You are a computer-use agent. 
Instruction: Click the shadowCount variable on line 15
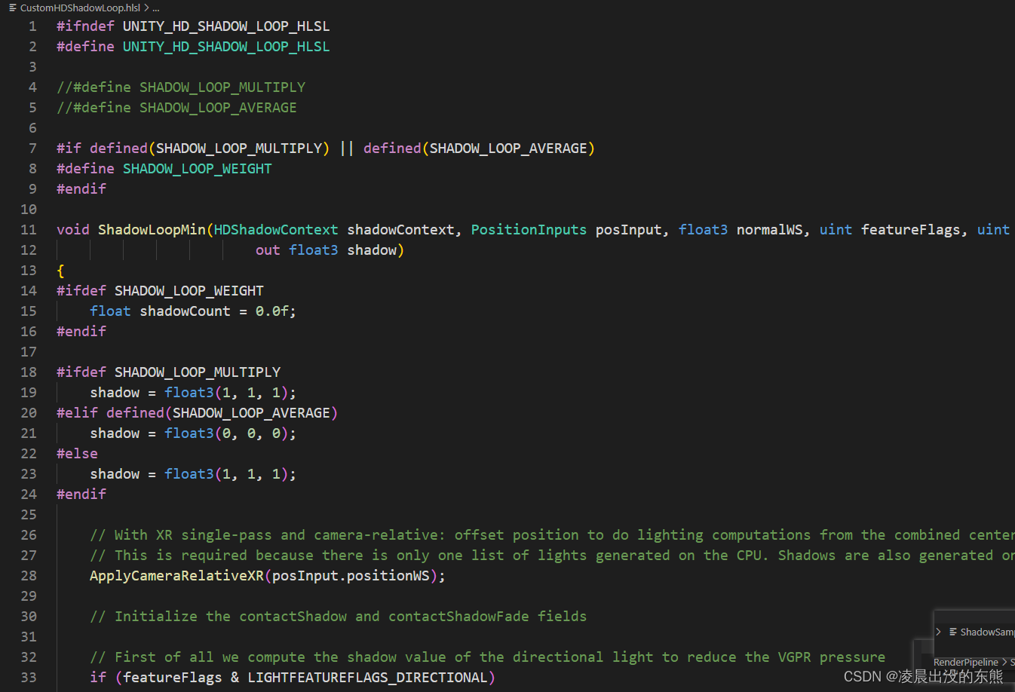tap(185, 311)
